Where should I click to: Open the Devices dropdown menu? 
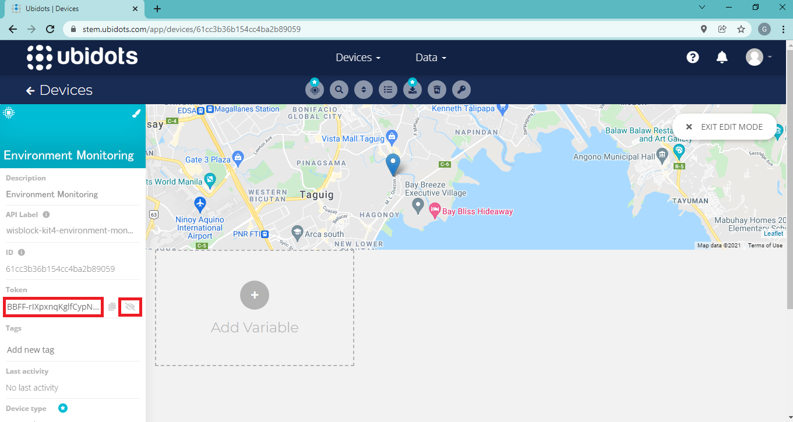click(358, 58)
